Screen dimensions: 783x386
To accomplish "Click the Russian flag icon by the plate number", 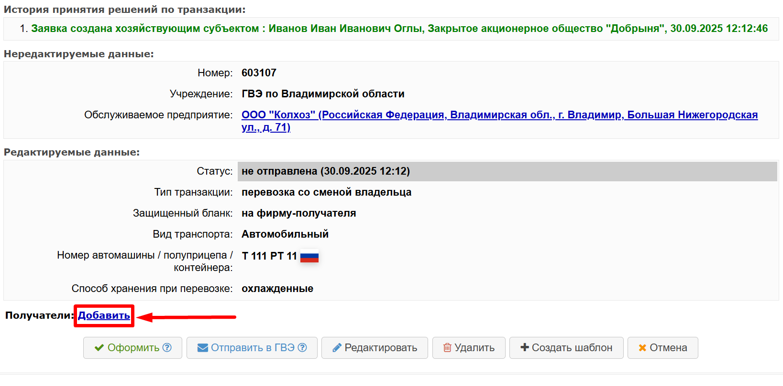I will [x=309, y=257].
